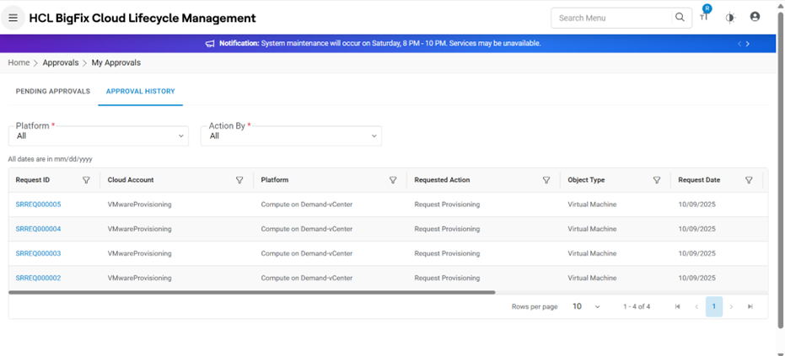Viewport: 785px width, 356px height.
Task: Open the hamburger navigation menu
Action: tap(13, 18)
